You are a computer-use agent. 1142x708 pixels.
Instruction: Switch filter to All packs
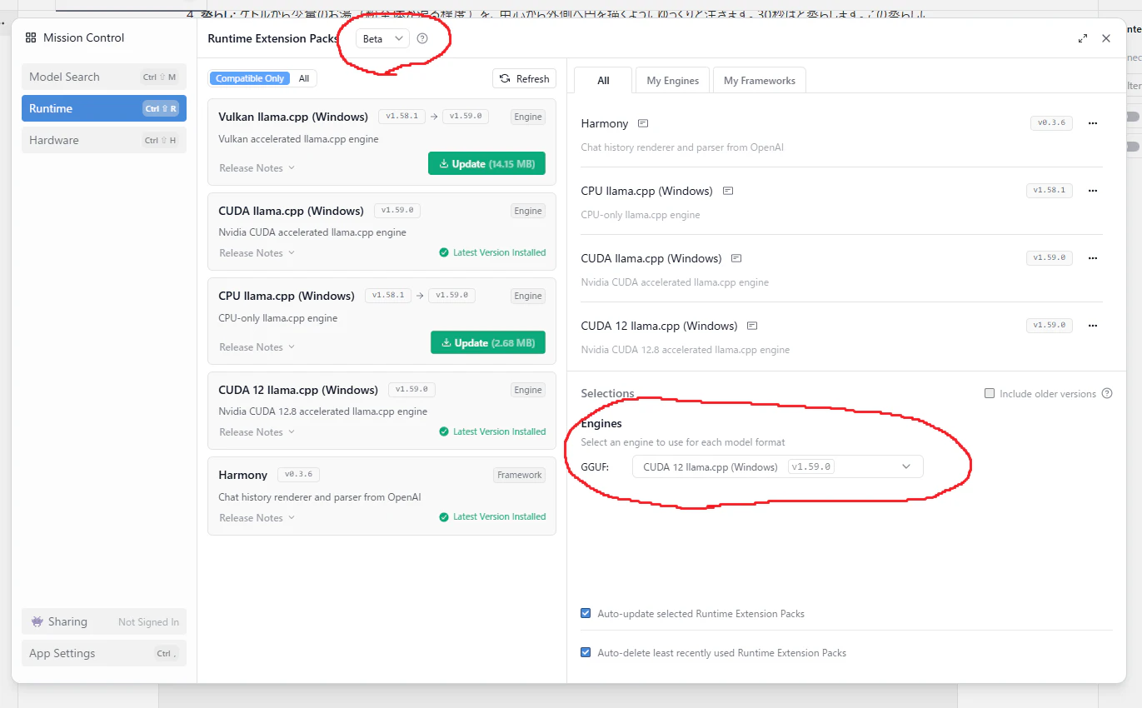[304, 78]
